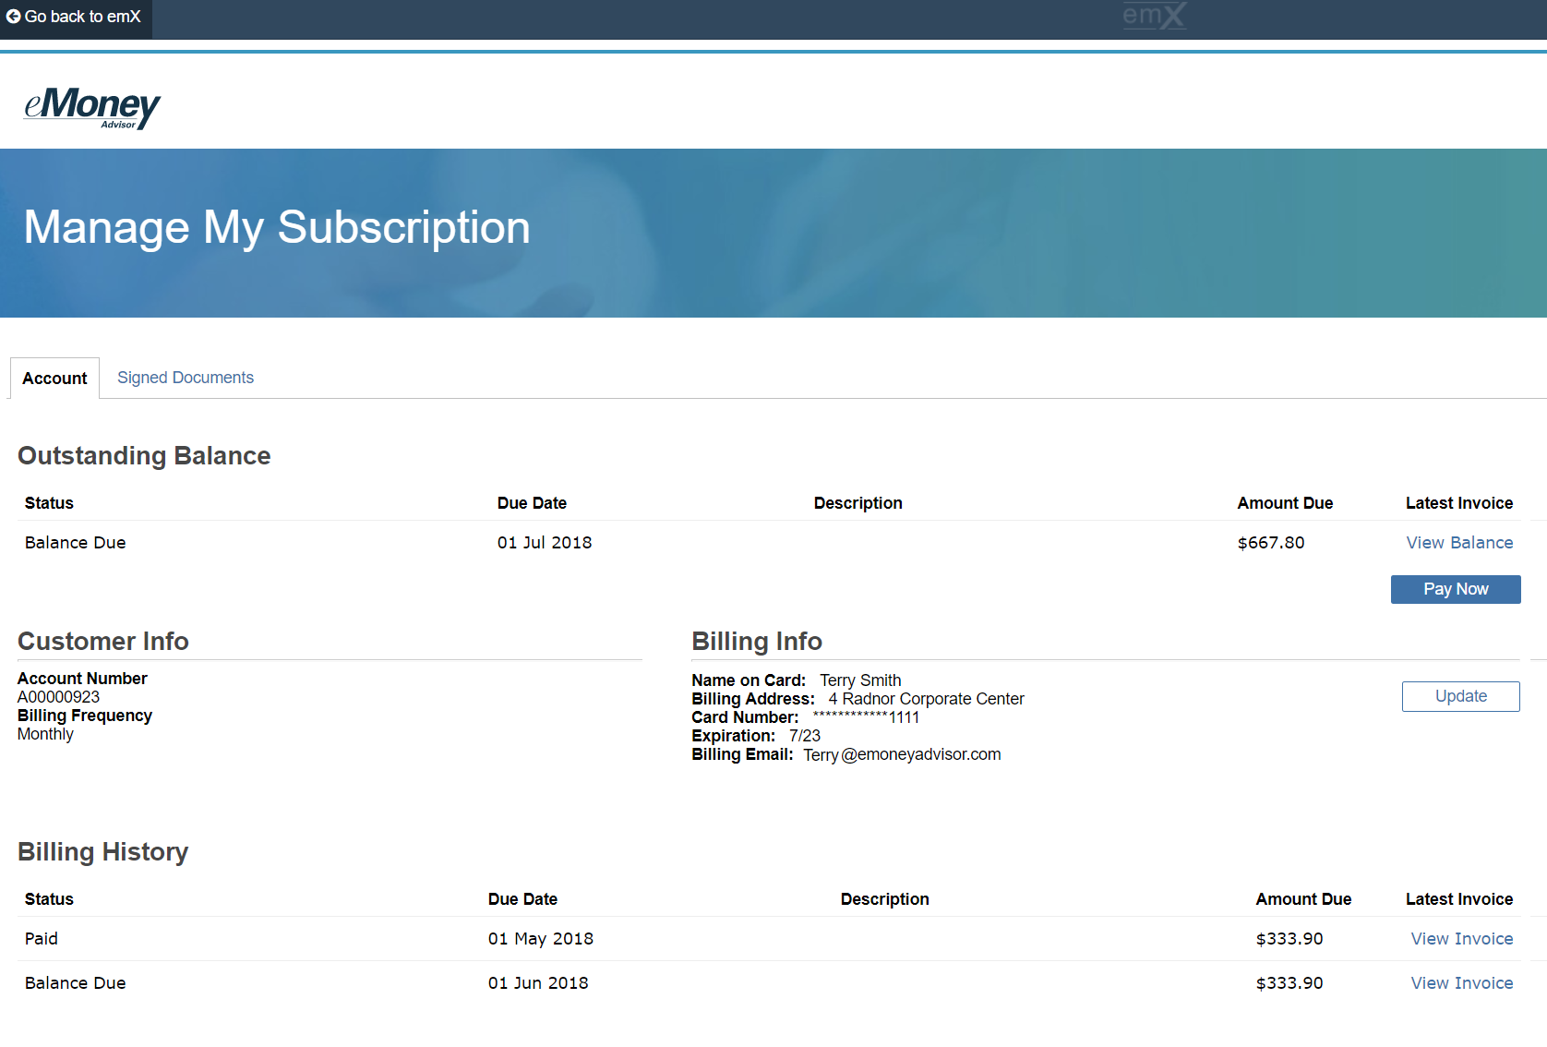Click Description header in Outstanding Balance table

pos(858,503)
